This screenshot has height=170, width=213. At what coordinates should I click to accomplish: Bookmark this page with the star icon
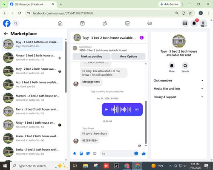[190, 13]
